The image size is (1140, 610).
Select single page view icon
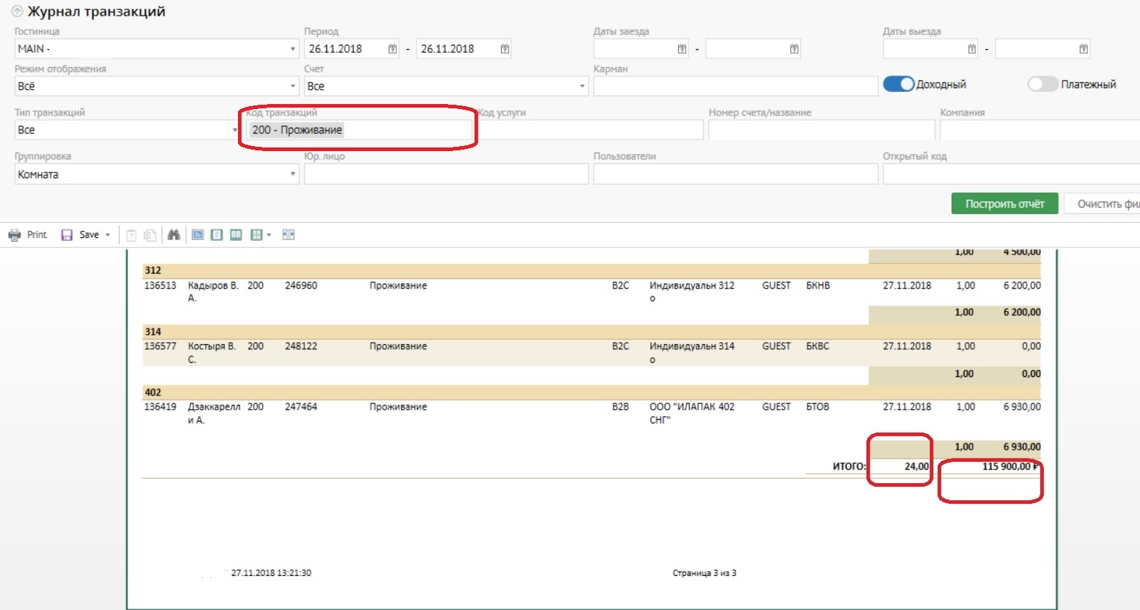217,235
